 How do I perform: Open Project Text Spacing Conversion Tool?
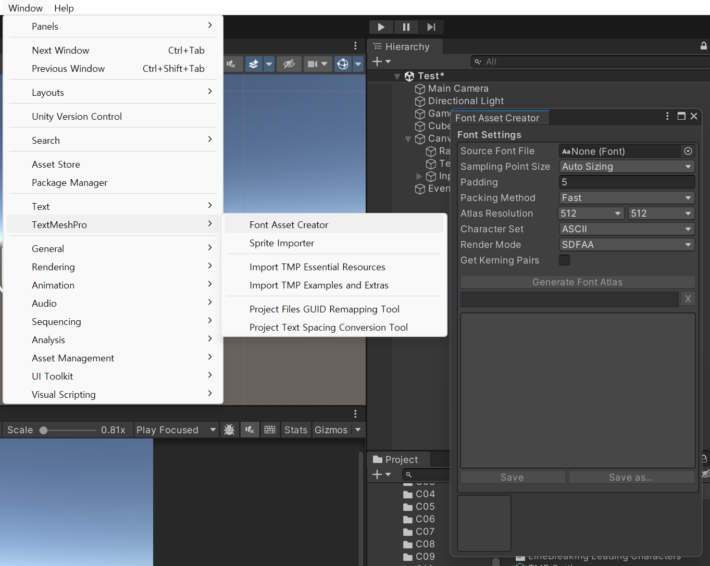[334, 328]
